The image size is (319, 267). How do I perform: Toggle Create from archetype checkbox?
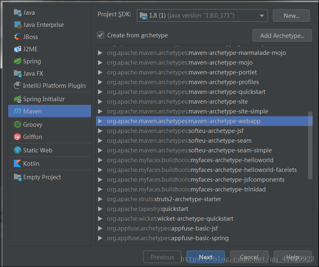[100, 35]
